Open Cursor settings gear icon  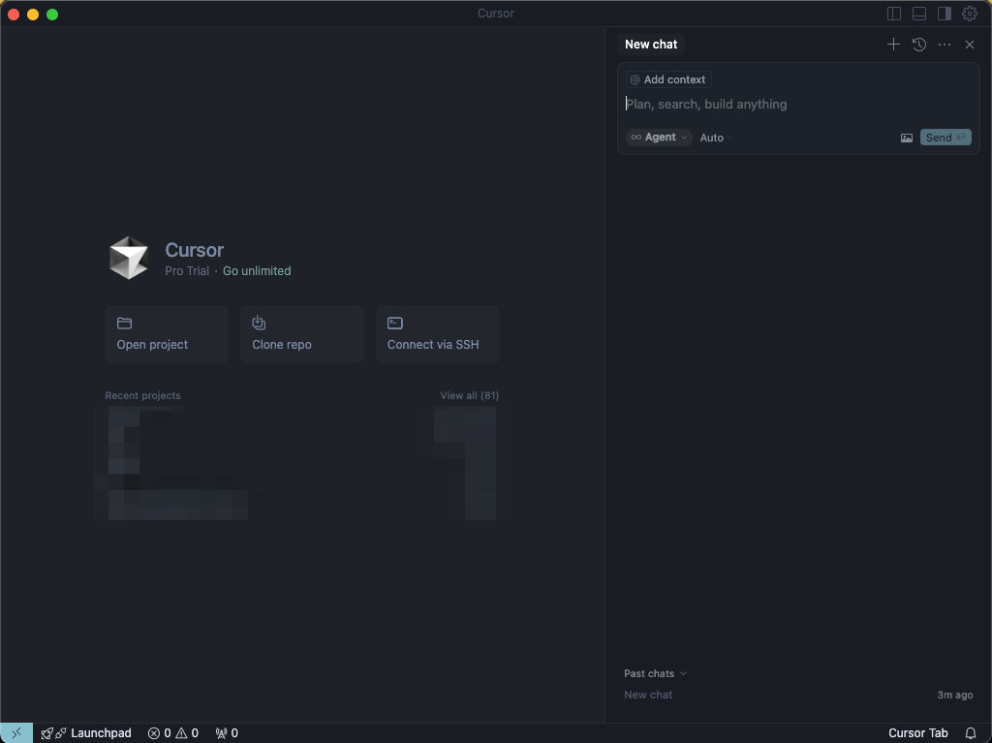tap(969, 14)
